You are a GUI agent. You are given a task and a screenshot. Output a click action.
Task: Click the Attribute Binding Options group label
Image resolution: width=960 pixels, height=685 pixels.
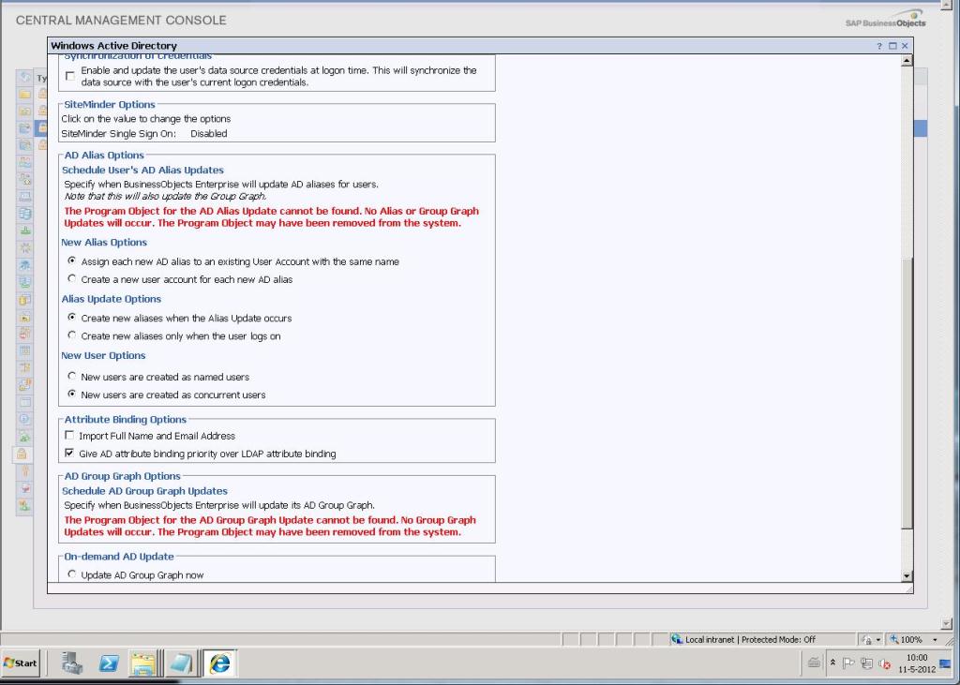point(126,419)
